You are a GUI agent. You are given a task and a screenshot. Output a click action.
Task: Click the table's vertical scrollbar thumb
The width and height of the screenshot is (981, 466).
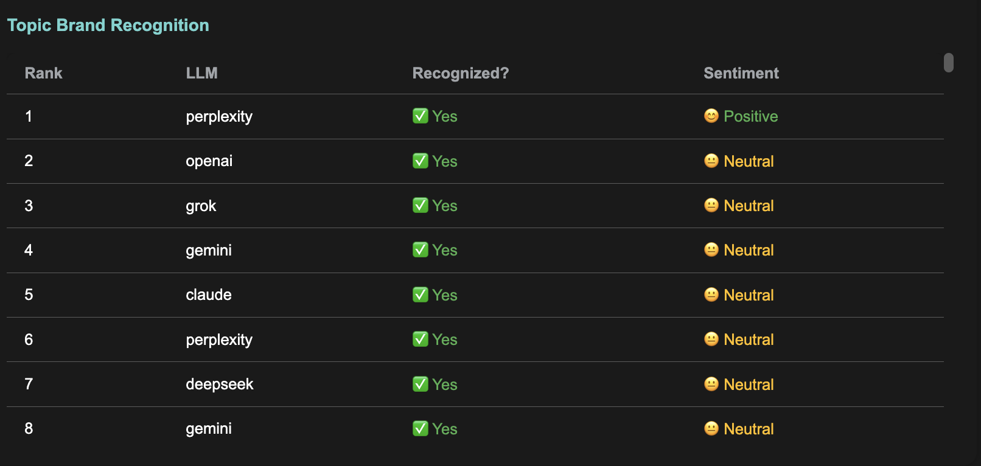point(949,63)
